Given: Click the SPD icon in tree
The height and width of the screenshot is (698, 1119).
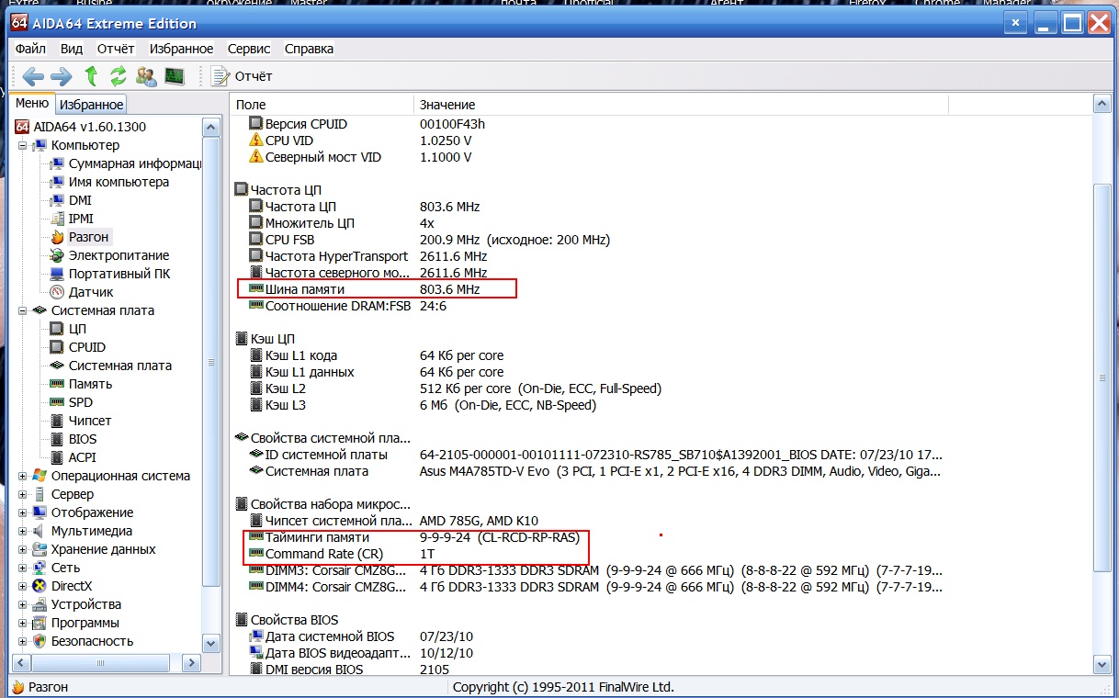Looking at the screenshot, I should tap(57, 402).
